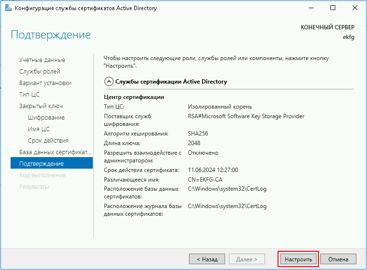This screenshot has height=270, width=367.
Task: Click the wizard icon in the title bar
Action: (x=9, y=8)
